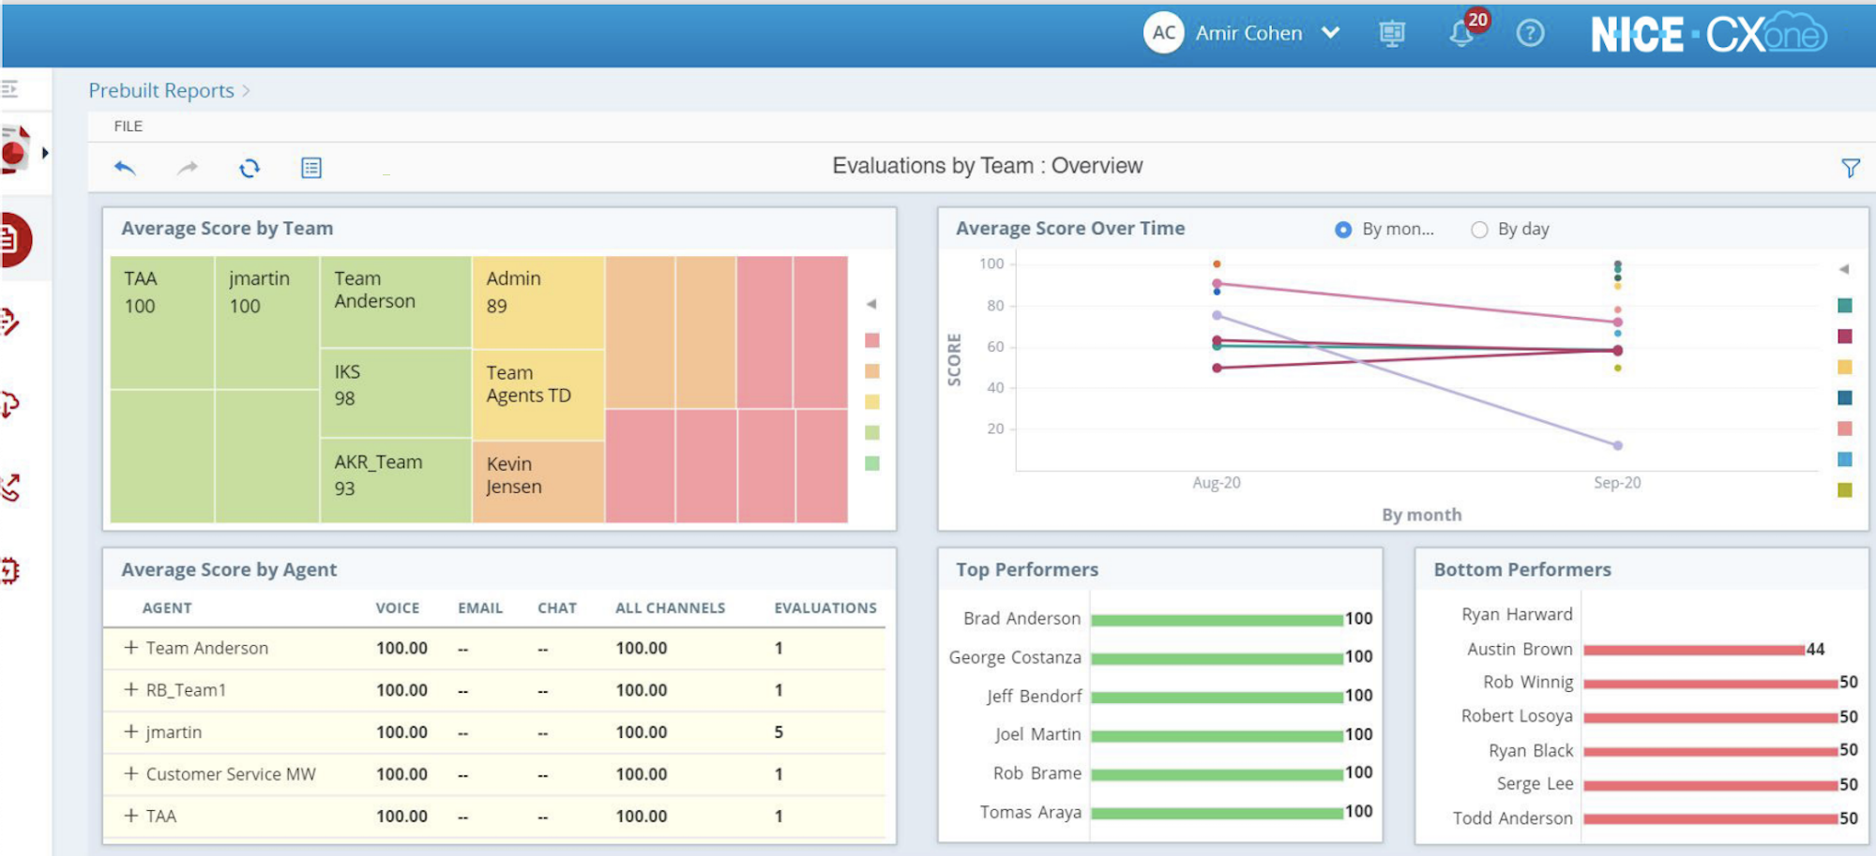This screenshot has width=1876, height=856.
Task: Click the light blue line chart legend swatch
Action: click(1845, 459)
